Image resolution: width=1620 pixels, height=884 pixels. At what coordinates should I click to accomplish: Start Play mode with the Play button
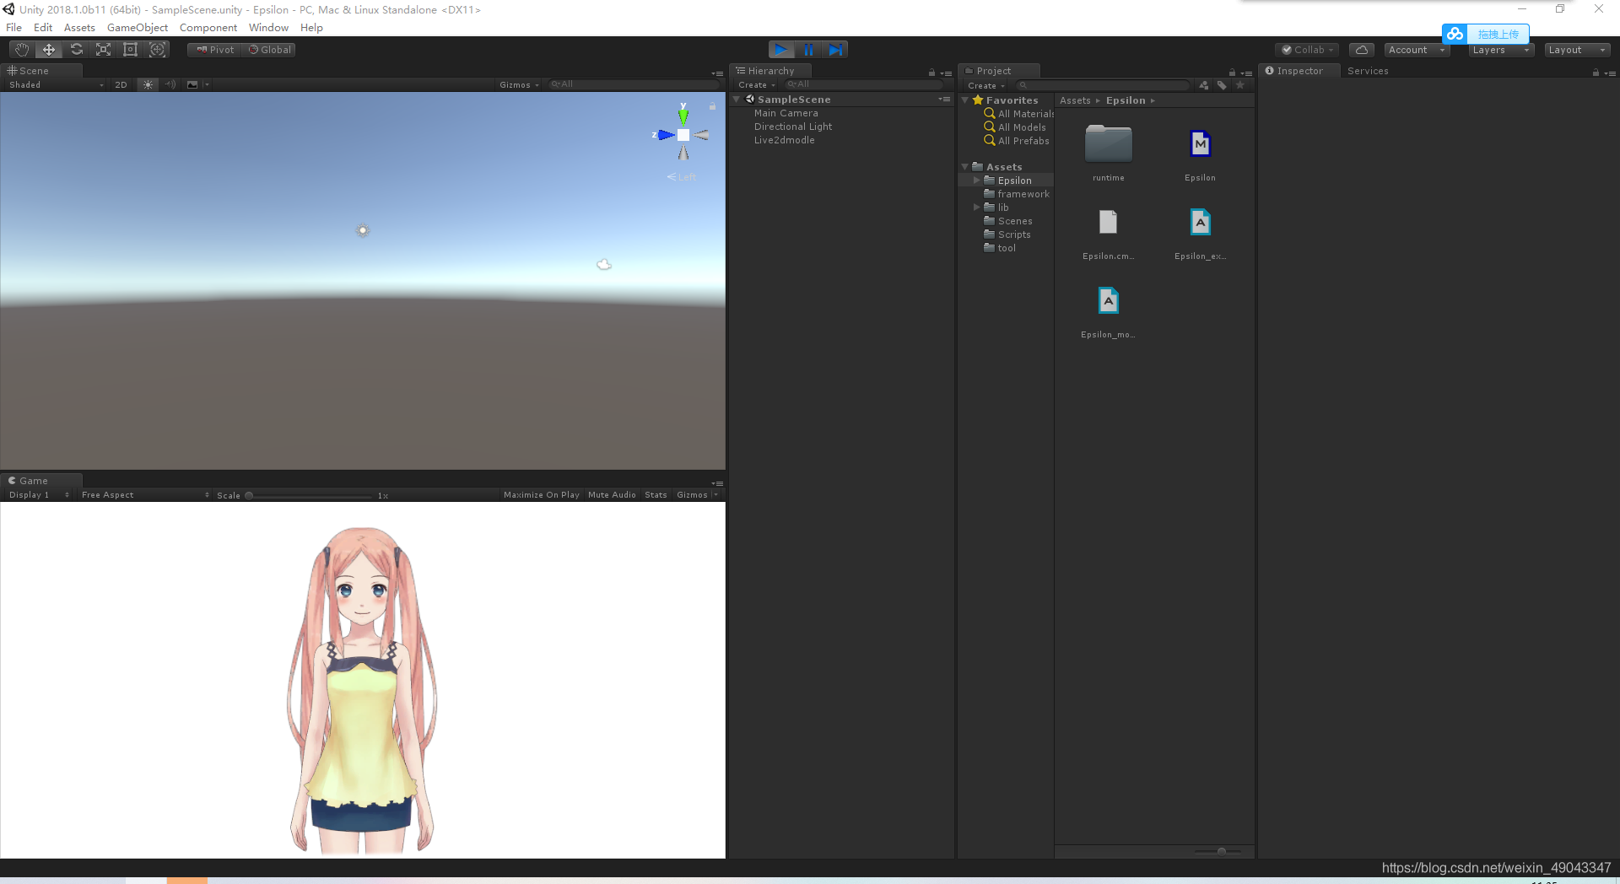click(781, 50)
